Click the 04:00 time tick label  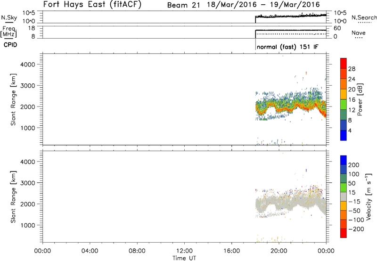[90, 251]
